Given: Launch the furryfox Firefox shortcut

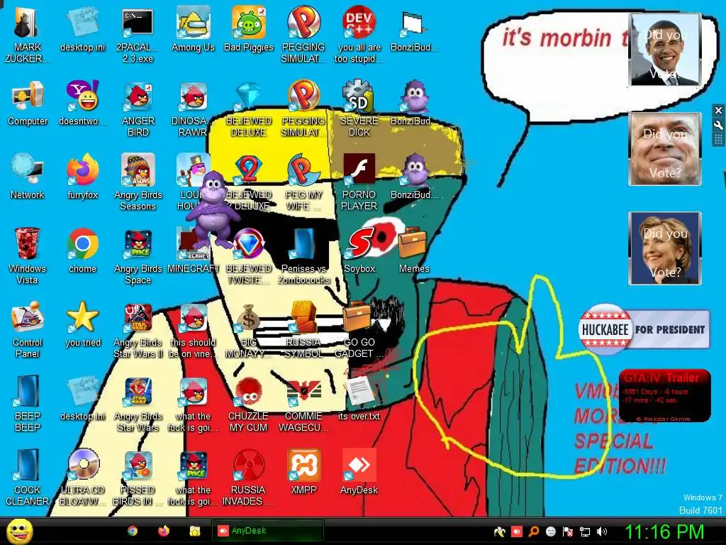Looking at the screenshot, I should pos(82,177).
